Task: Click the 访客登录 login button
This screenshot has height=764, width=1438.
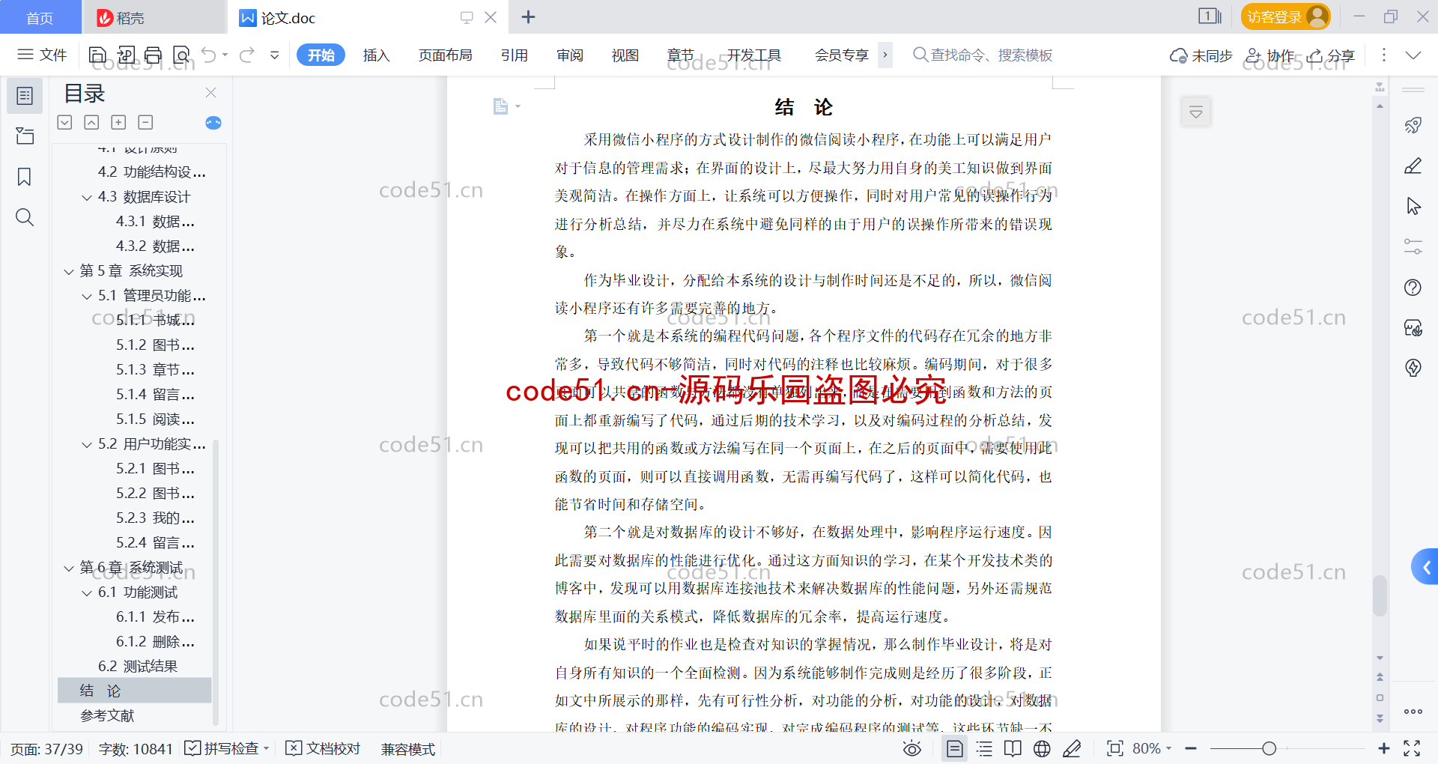Action: point(1284,16)
